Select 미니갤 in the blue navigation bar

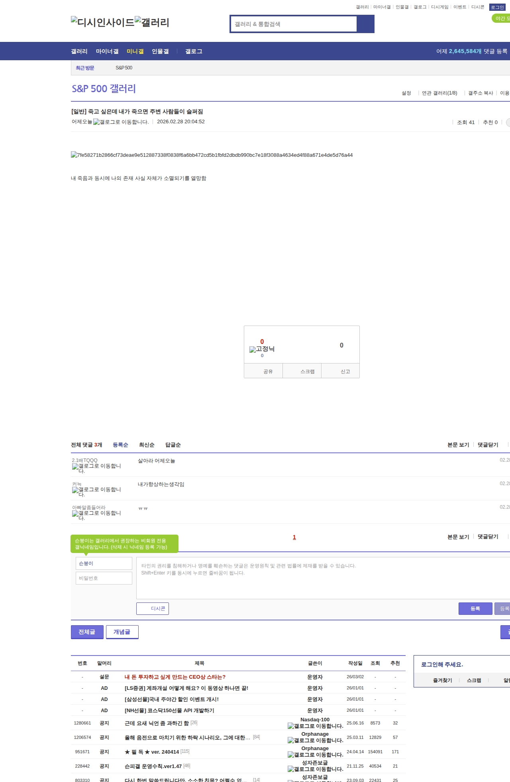135,51
